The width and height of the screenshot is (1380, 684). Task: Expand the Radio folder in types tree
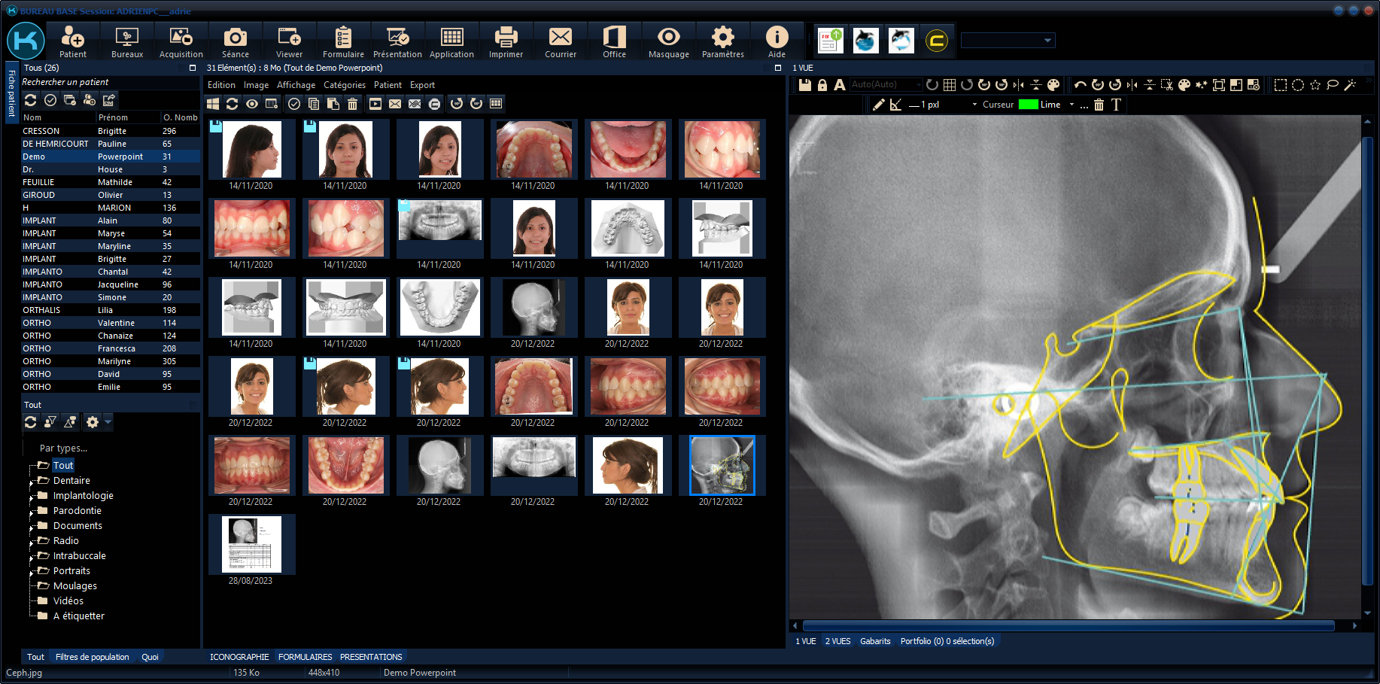click(32, 542)
